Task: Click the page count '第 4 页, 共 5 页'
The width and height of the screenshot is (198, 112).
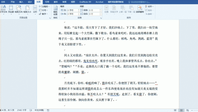Action: [7, 110]
